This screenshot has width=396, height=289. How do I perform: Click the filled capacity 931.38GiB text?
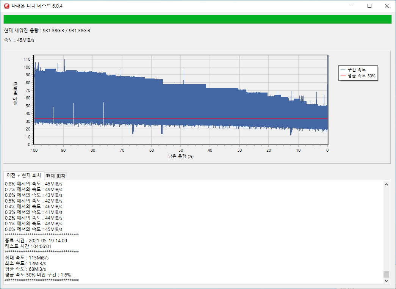47,31
